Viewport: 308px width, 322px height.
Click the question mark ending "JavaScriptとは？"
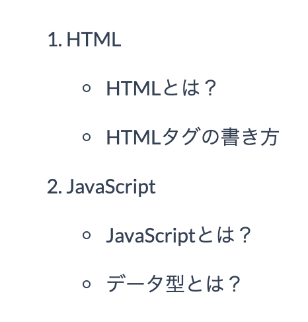(245, 235)
